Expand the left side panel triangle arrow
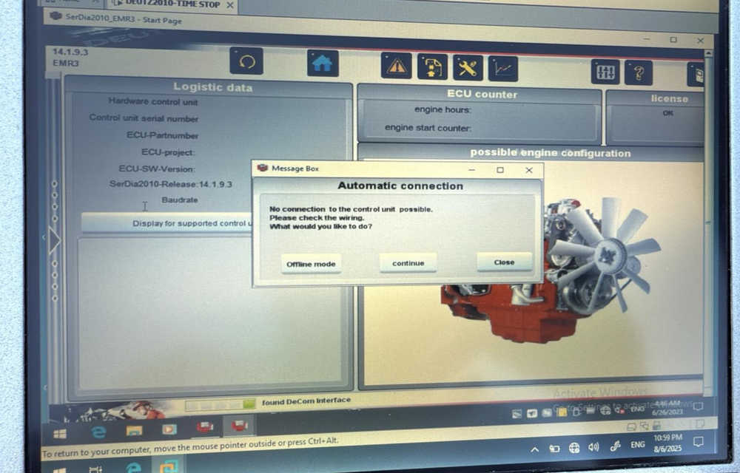This screenshot has width=740, height=473. (x=54, y=239)
